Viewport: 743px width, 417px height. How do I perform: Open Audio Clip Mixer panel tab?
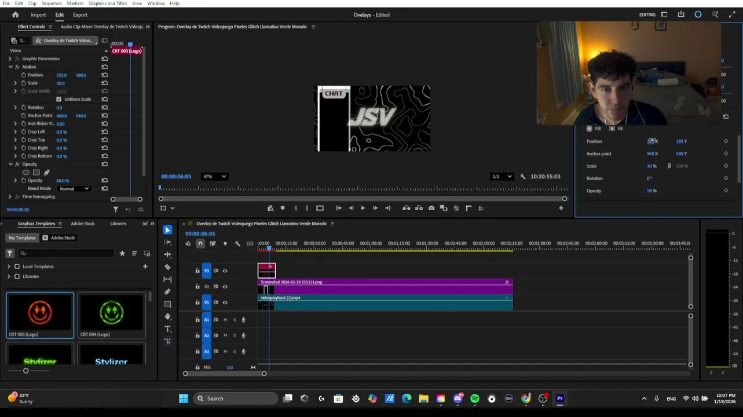pos(102,27)
